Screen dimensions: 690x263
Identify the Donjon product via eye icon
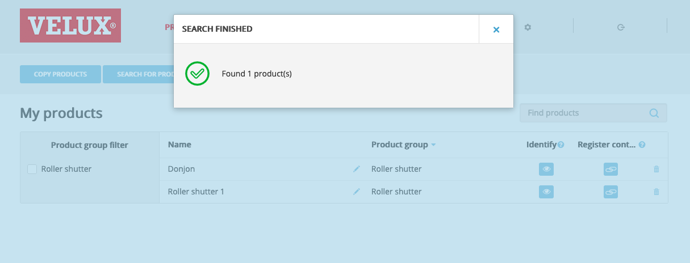546,169
